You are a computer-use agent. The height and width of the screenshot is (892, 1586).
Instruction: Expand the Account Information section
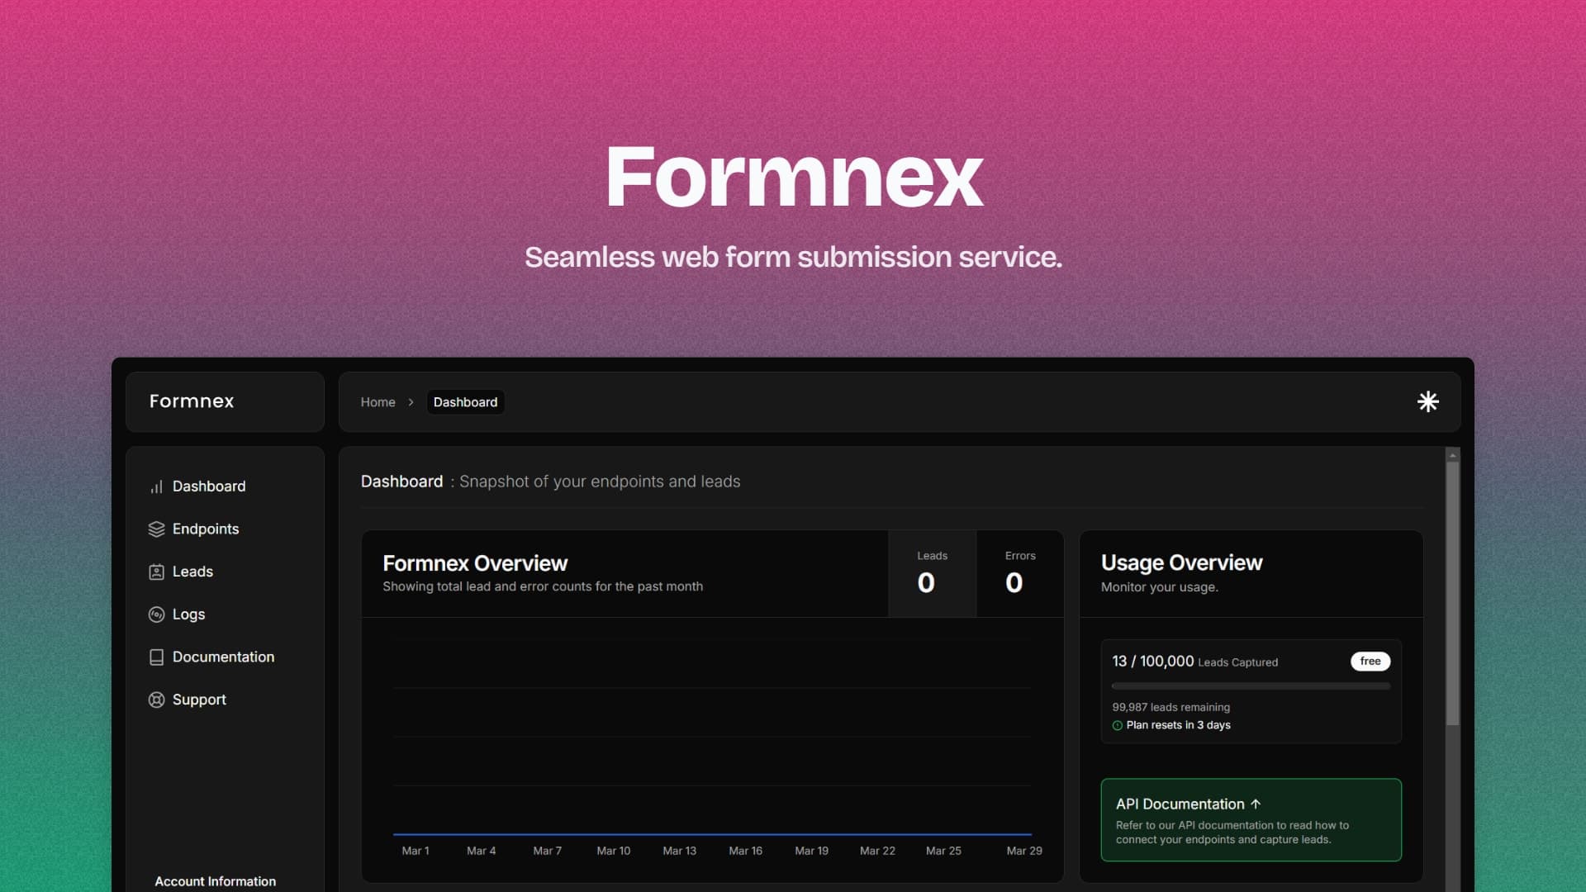click(x=215, y=881)
